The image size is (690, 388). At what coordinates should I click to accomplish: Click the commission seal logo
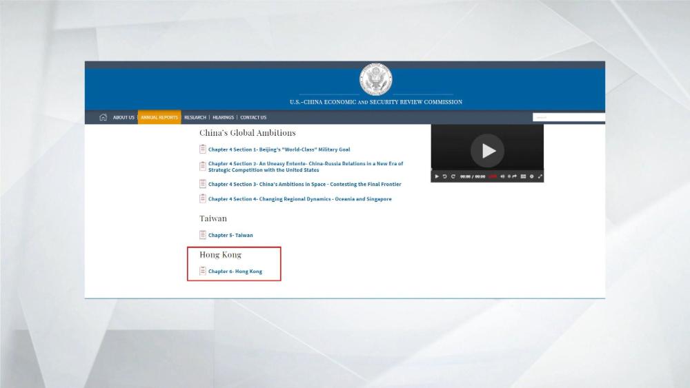376,79
